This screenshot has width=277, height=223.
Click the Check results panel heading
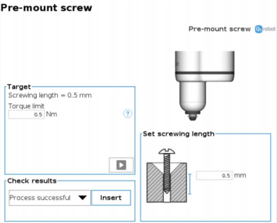(x=32, y=181)
